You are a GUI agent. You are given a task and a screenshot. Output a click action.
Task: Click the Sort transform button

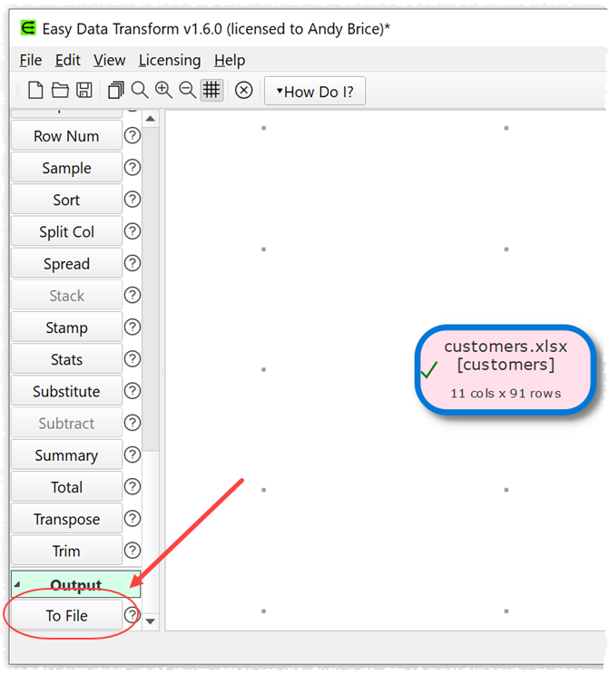coord(66,200)
